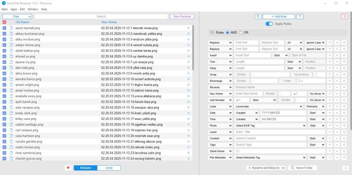352x175 pixels.
Task: Open the Window menu
Action: pyautogui.click(x=33, y=9)
